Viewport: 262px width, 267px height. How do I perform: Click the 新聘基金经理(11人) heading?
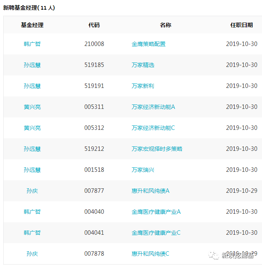pyautogui.click(x=29, y=8)
